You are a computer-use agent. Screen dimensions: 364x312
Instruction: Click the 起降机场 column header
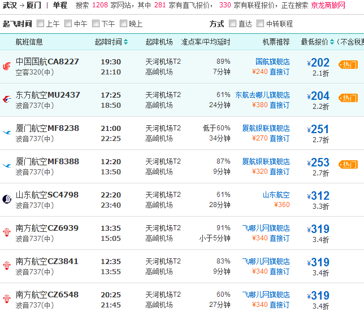(x=159, y=42)
